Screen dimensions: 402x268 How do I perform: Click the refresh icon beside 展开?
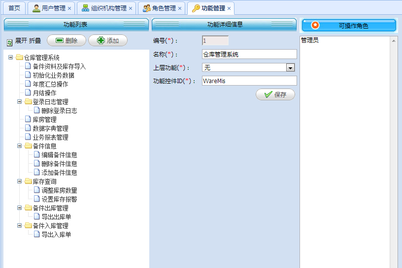[9, 42]
